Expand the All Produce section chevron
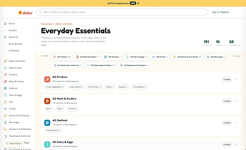246x150 pixels. tap(236, 79)
